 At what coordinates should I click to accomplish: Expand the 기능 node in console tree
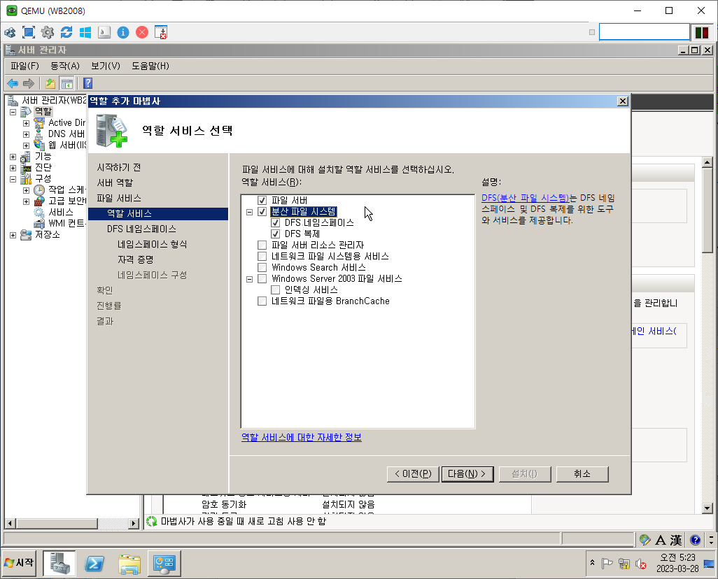click(x=13, y=157)
